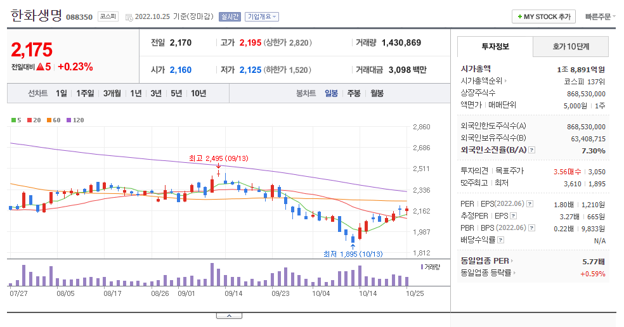Click the help icon next to 외국인소진율(B/A)

[x=531, y=150]
